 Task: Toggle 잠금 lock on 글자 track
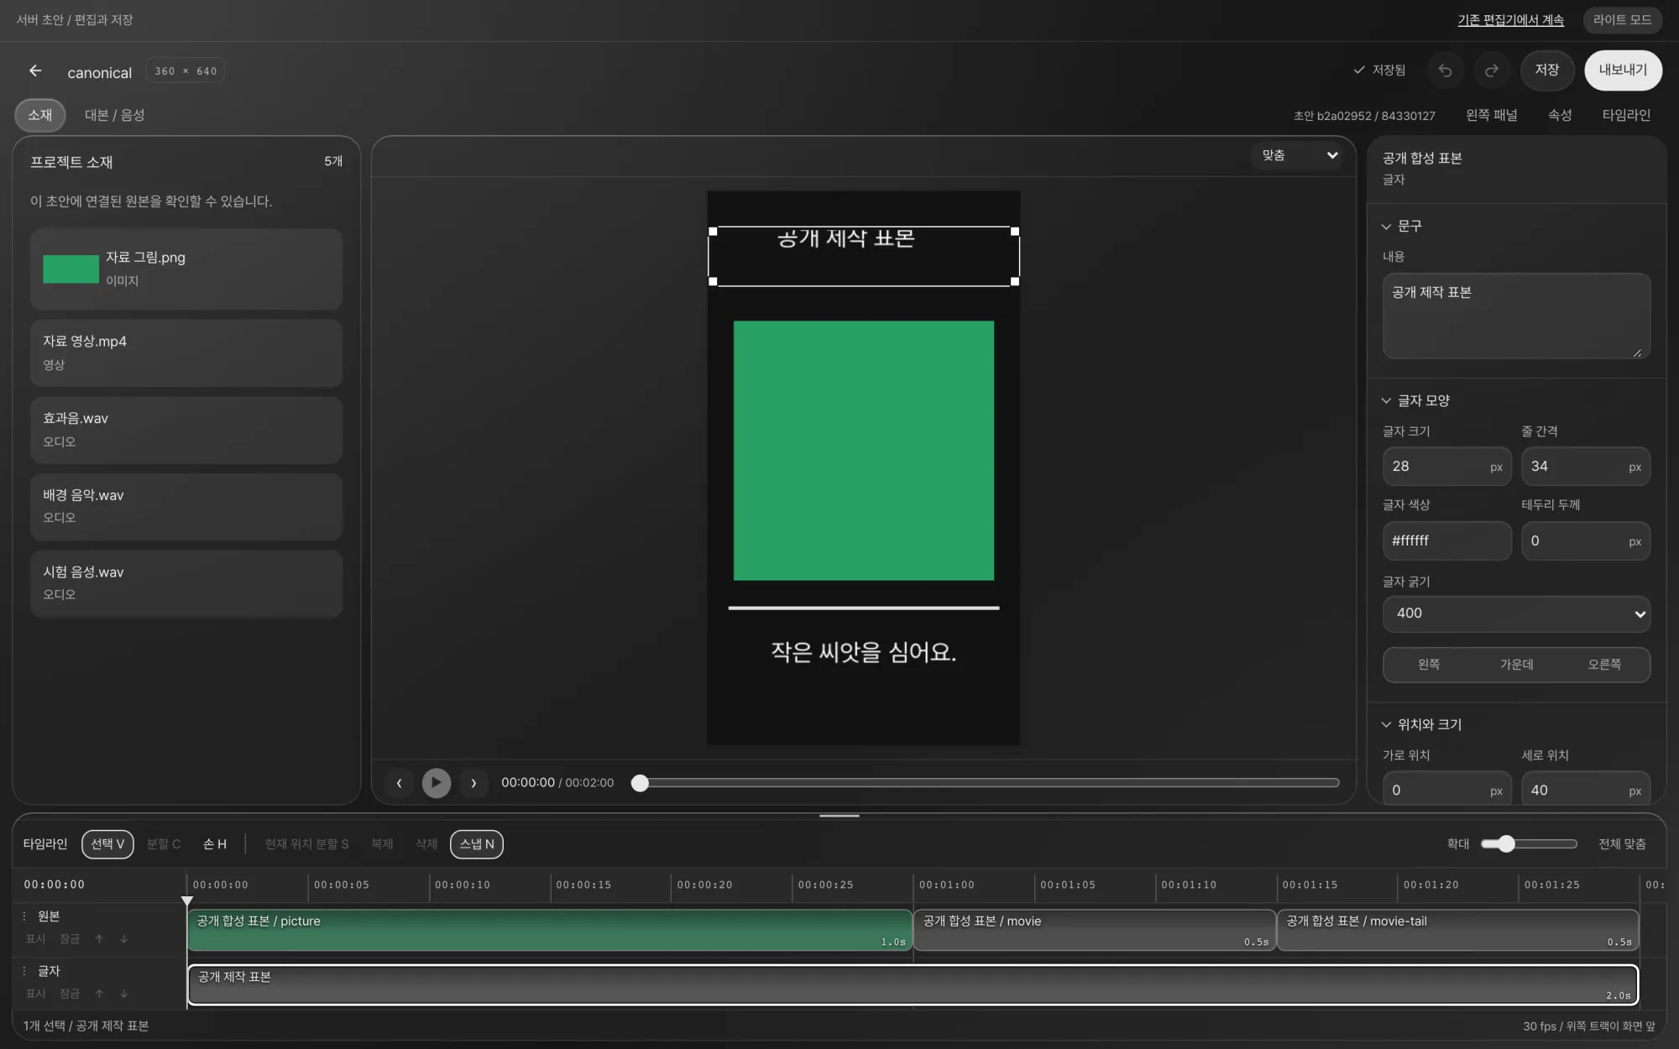(x=70, y=994)
